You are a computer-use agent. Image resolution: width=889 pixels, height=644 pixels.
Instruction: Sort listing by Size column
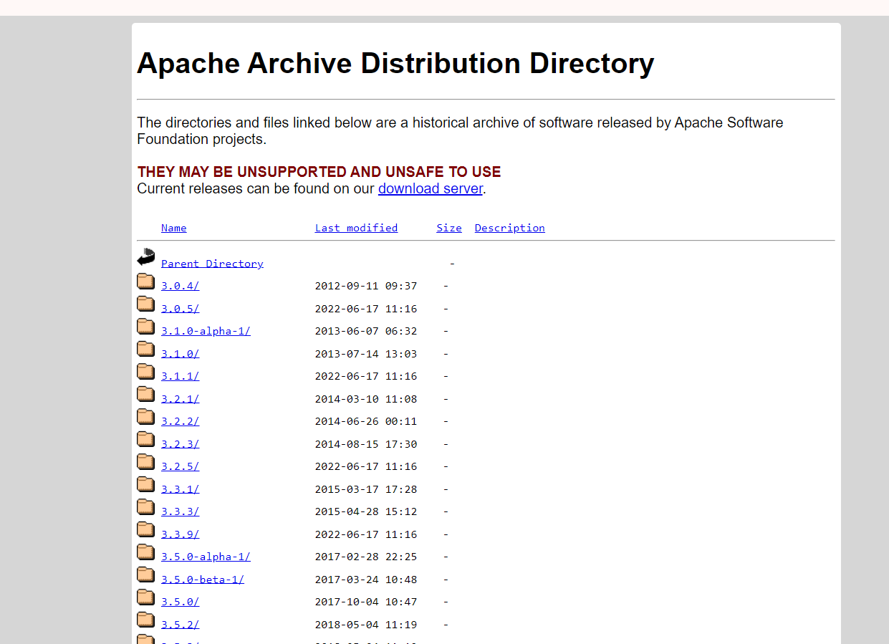[449, 228]
